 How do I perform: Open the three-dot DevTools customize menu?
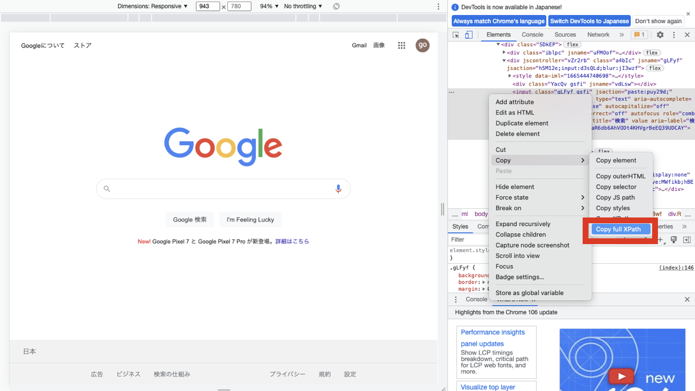tap(673, 35)
